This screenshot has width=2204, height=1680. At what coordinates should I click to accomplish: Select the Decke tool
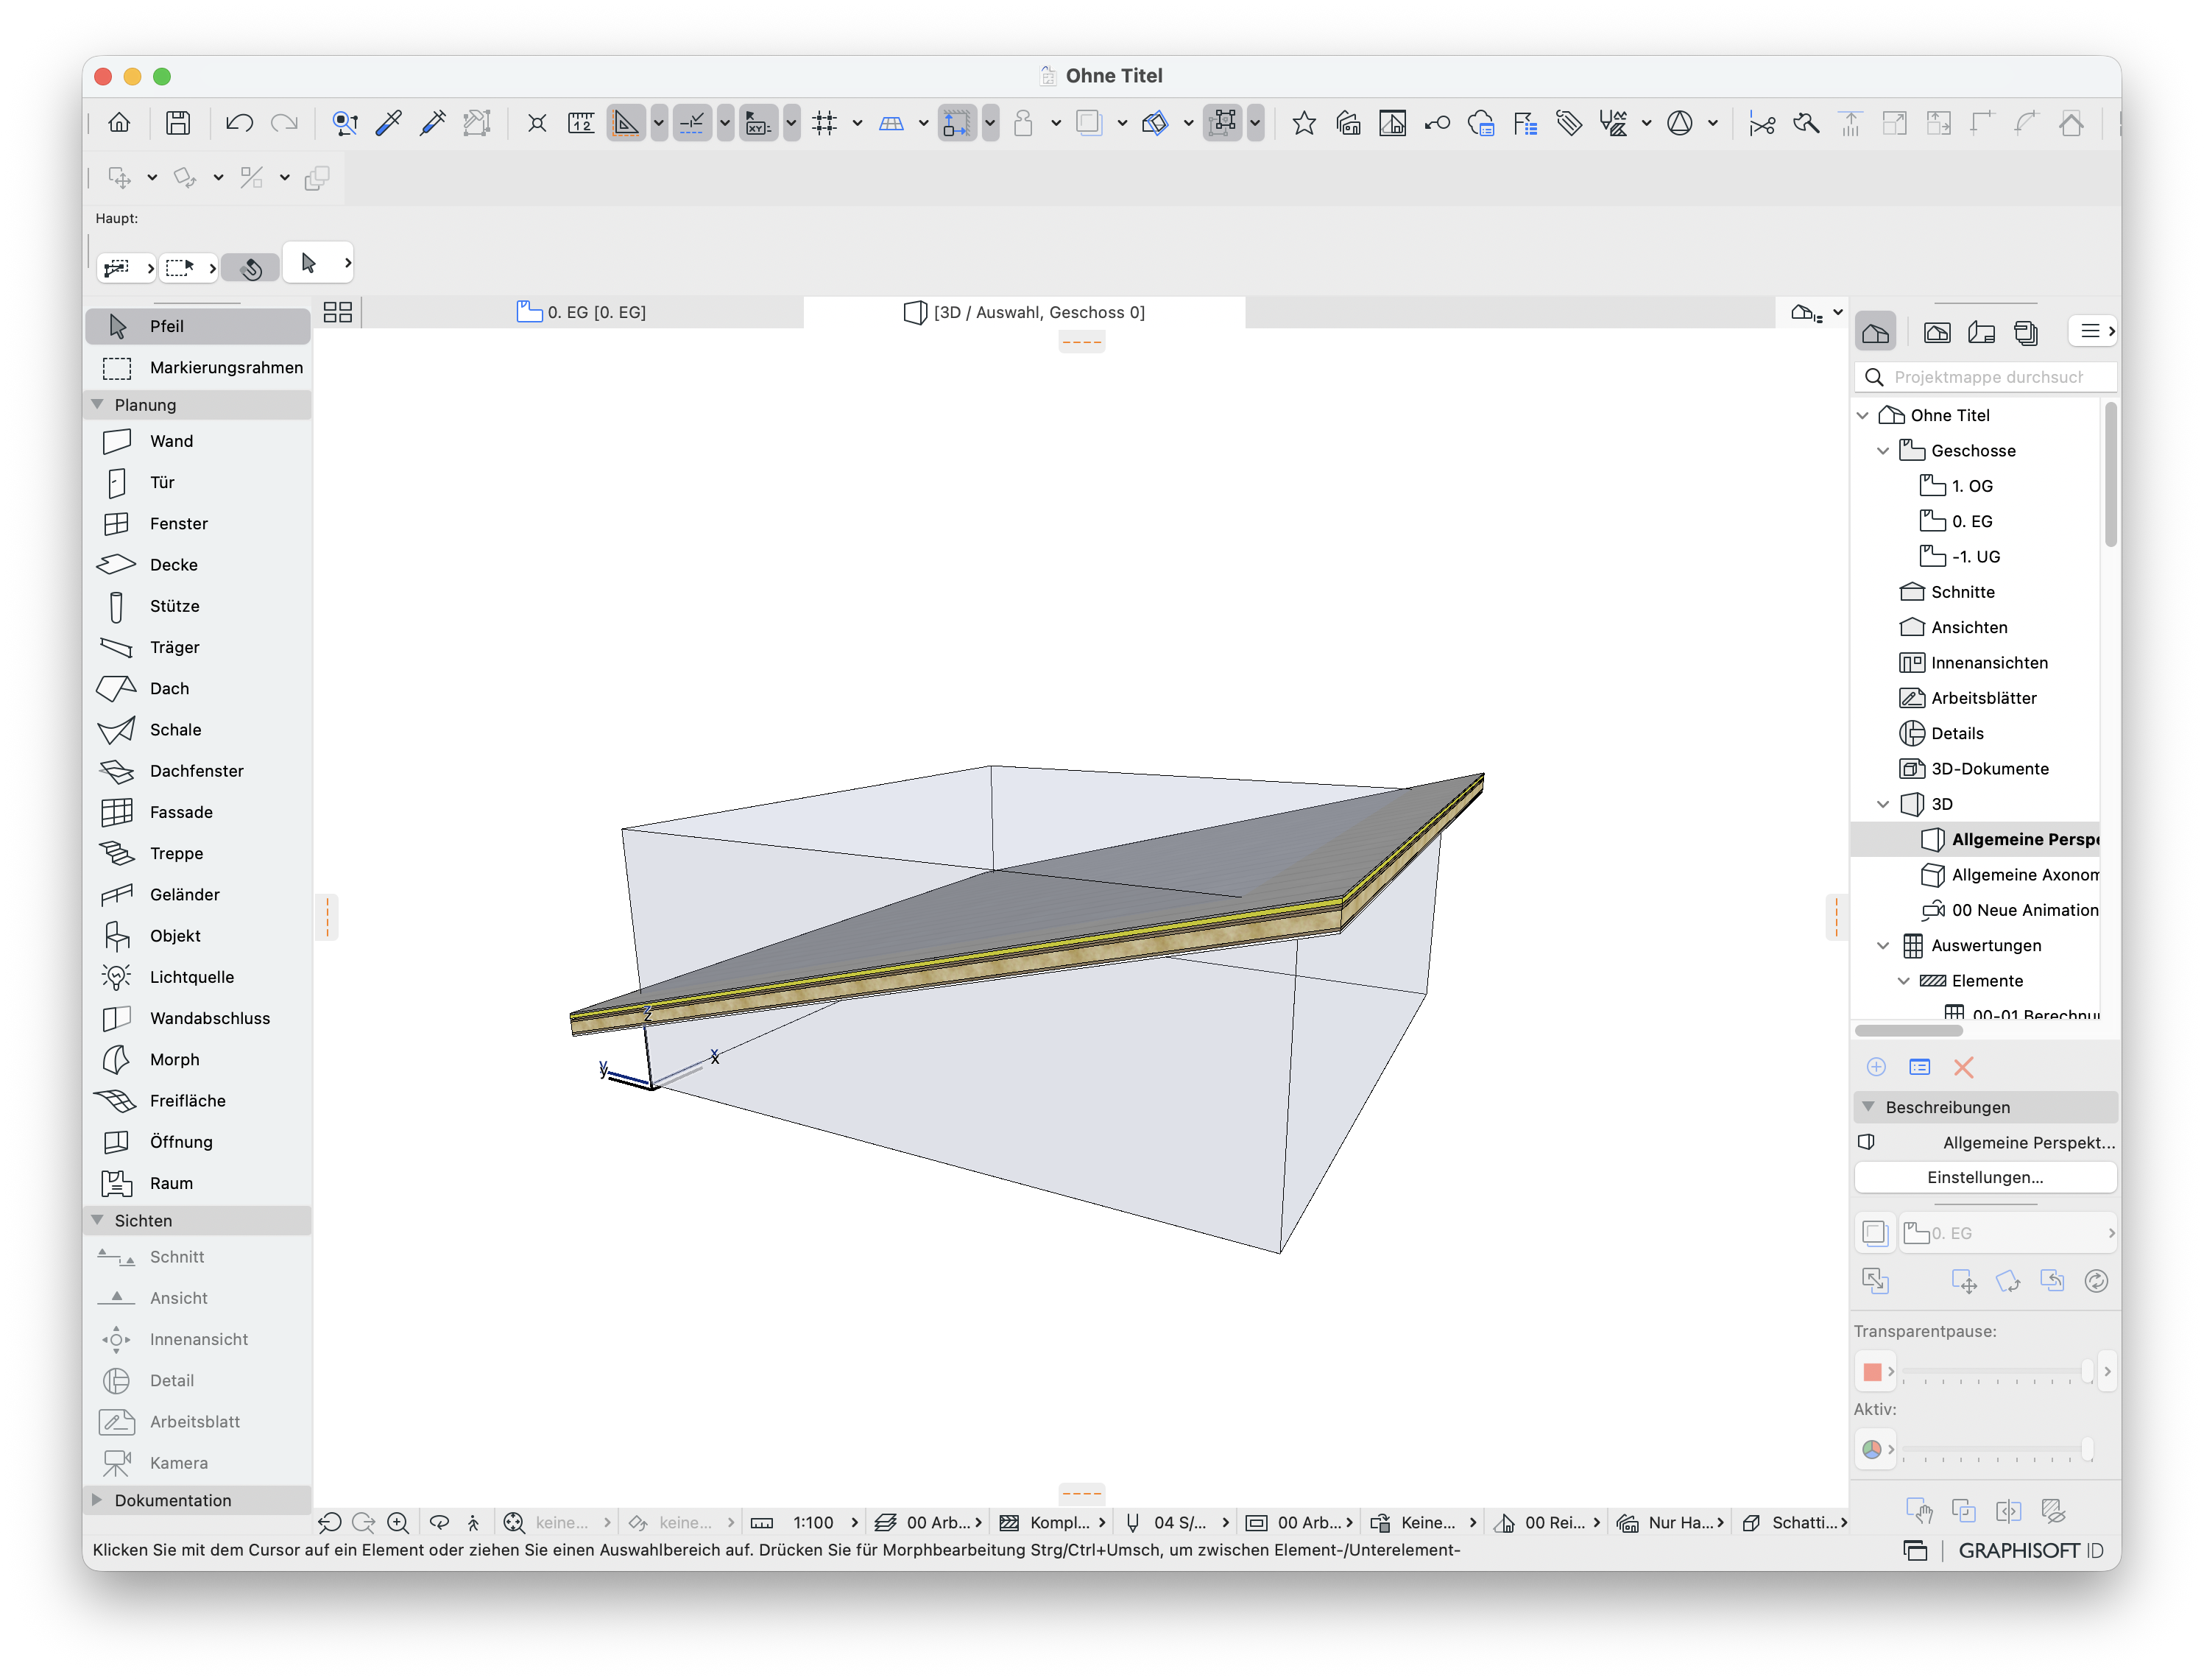click(x=198, y=565)
